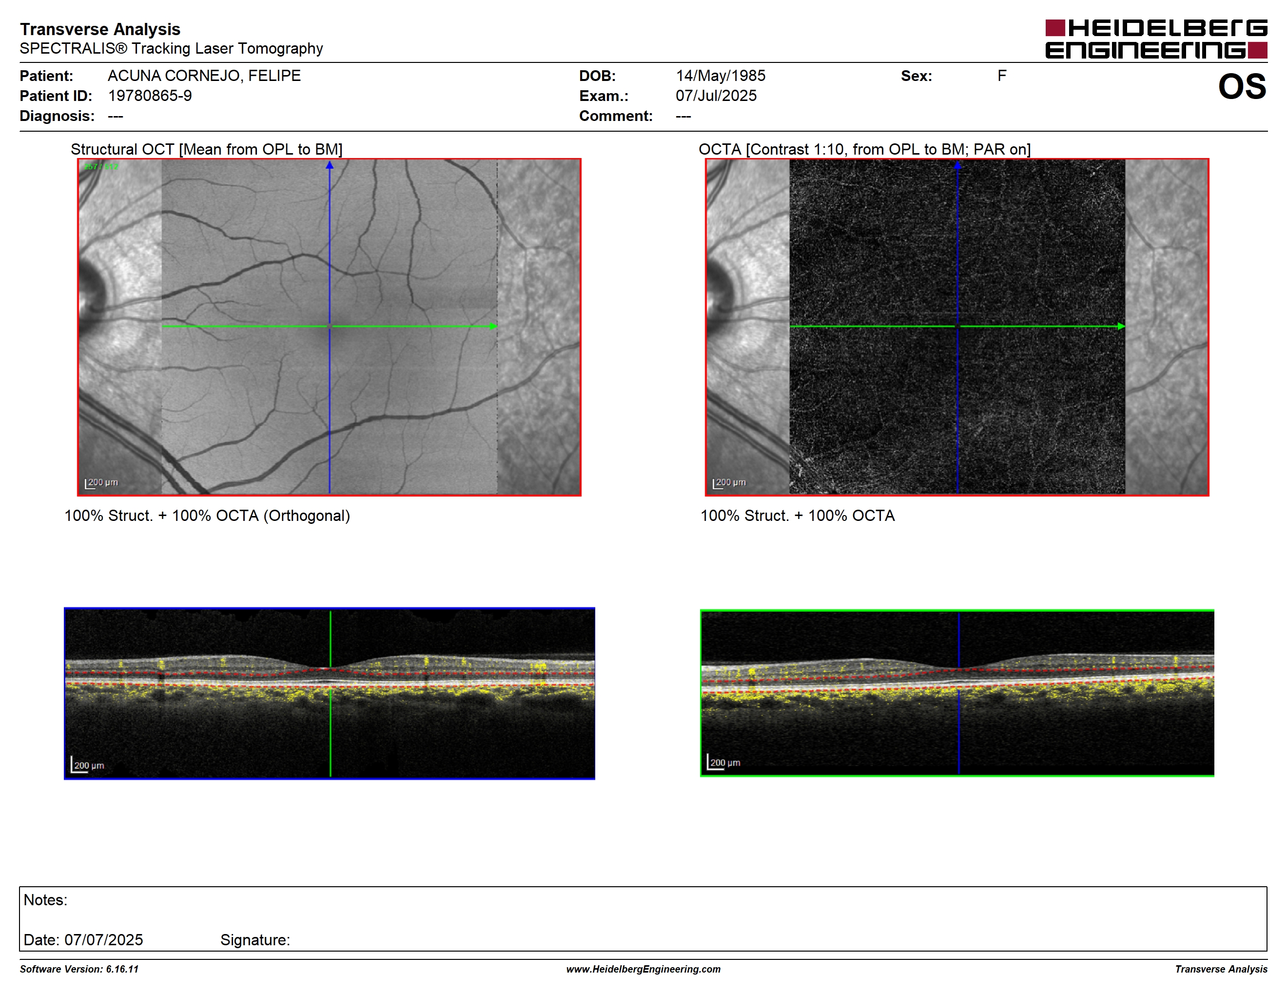Click the 'OS' eye laterality label

pyautogui.click(x=1242, y=86)
